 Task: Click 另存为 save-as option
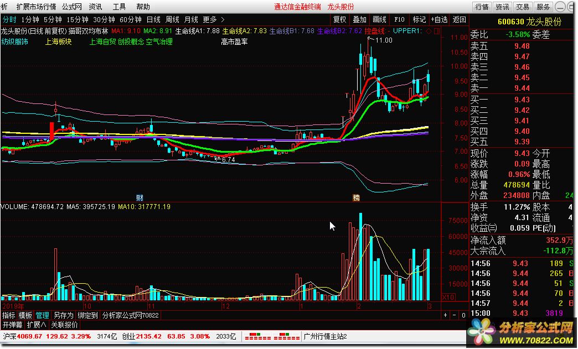coord(64,315)
